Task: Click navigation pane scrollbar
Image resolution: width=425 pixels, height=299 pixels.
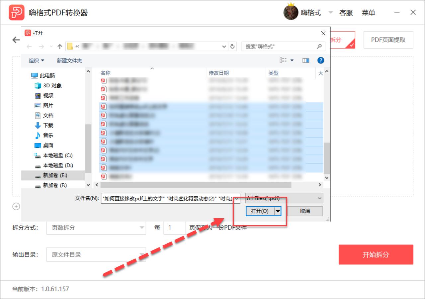Action: pos(88,148)
